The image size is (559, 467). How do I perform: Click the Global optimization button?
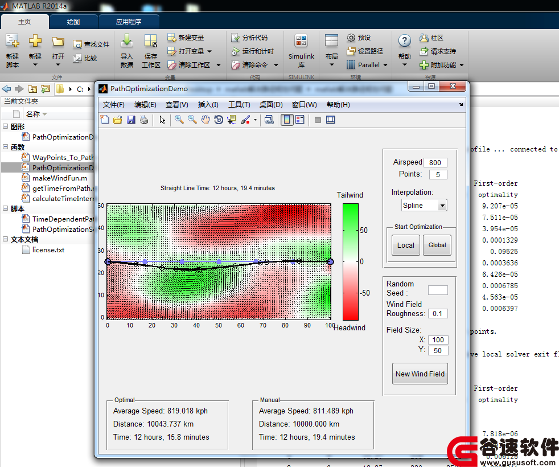[437, 245]
